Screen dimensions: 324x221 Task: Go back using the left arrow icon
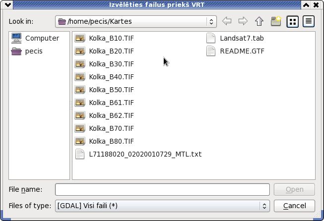227,21
